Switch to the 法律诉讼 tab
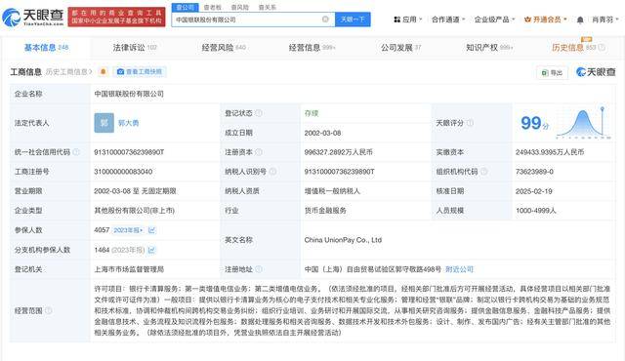This screenshot has height=361, width=625. coord(135,48)
